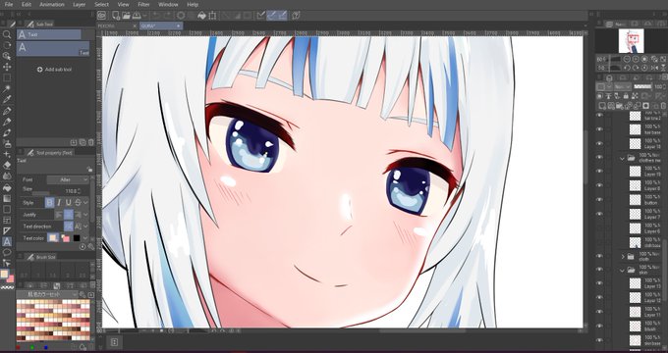Hide Layer 8 with its eye icon
Screen dimensions: 668x353
600,185
